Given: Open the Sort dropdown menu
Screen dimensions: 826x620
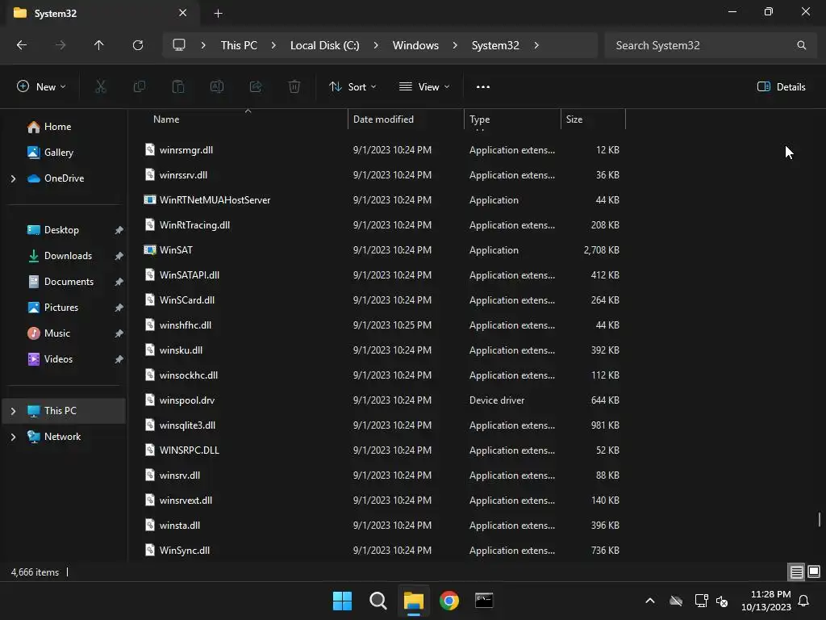Looking at the screenshot, I should point(353,86).
